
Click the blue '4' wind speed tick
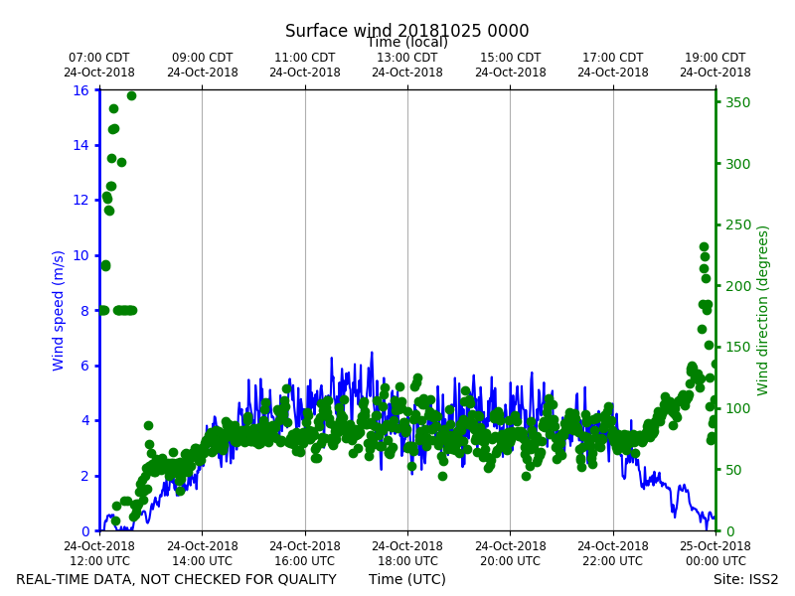tap(84, 420)
